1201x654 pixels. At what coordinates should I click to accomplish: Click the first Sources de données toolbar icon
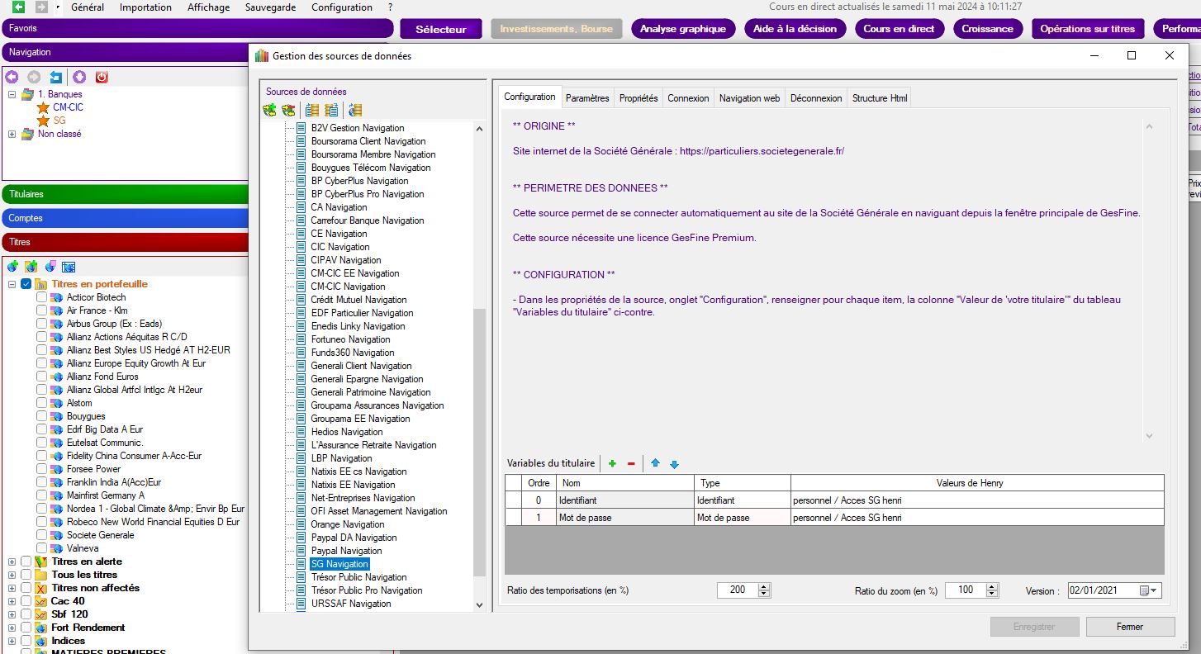[x=269, y=110]
